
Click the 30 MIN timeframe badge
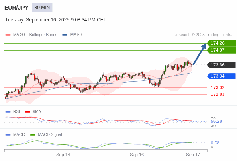pos(42,8)
